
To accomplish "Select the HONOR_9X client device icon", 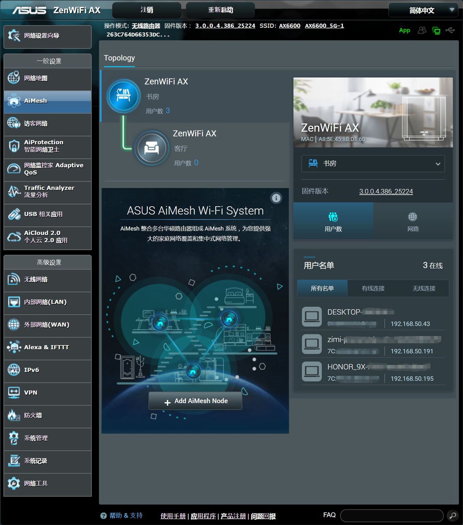I will [x=312, y=371].
